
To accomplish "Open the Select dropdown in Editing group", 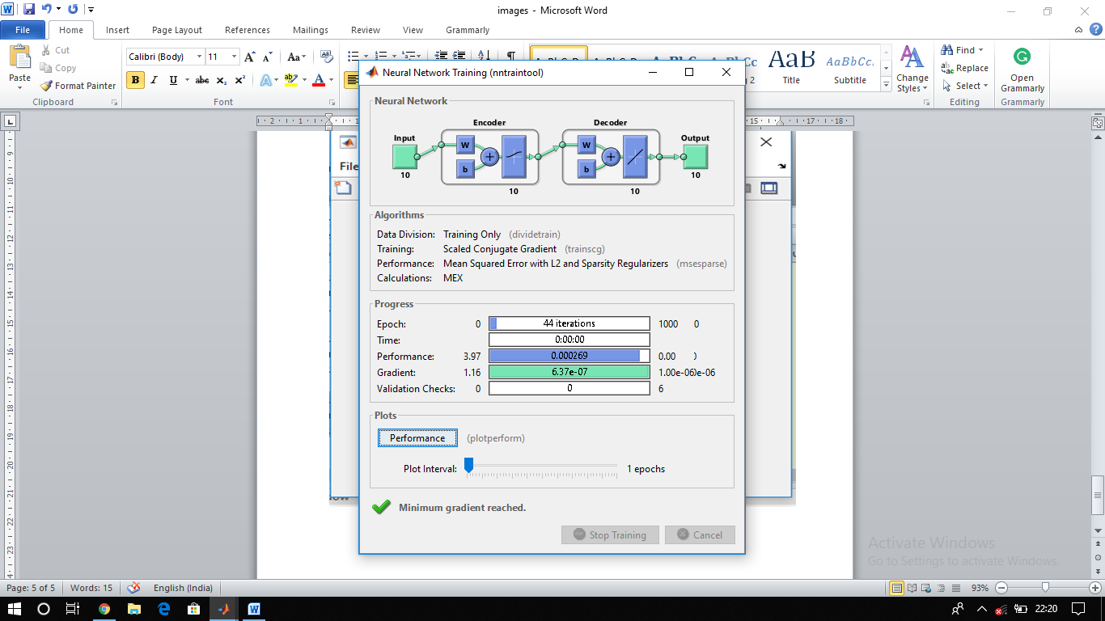I will click(x=964, y=86).
